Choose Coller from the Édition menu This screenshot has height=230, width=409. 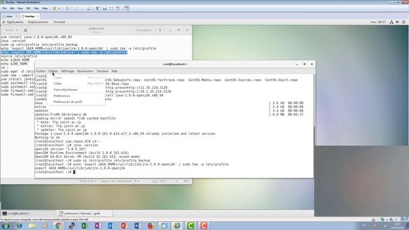(x=77, y=84)
